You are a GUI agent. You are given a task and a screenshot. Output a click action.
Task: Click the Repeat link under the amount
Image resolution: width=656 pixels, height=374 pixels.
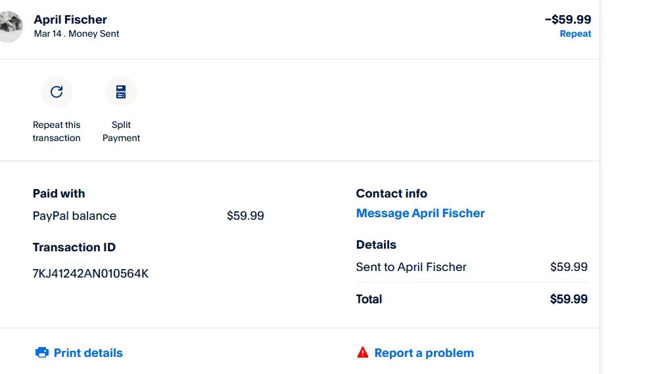click(x=575, y=34)
